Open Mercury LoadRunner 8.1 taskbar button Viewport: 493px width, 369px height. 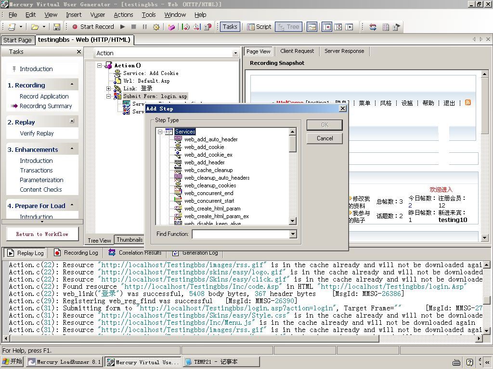65,362
